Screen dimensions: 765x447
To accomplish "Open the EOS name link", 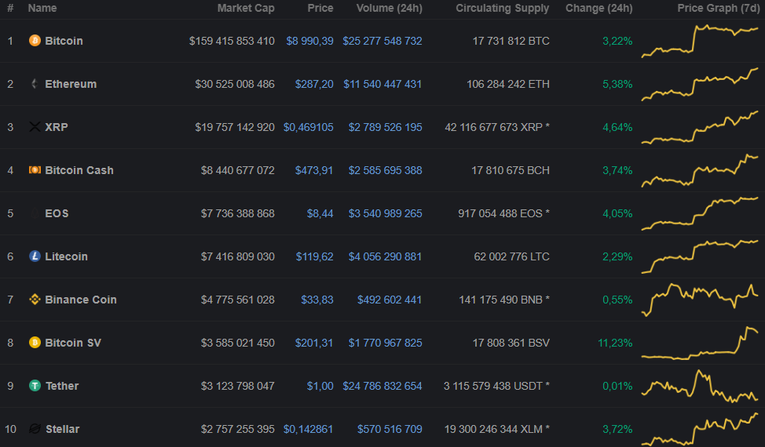I will point(57,213).
